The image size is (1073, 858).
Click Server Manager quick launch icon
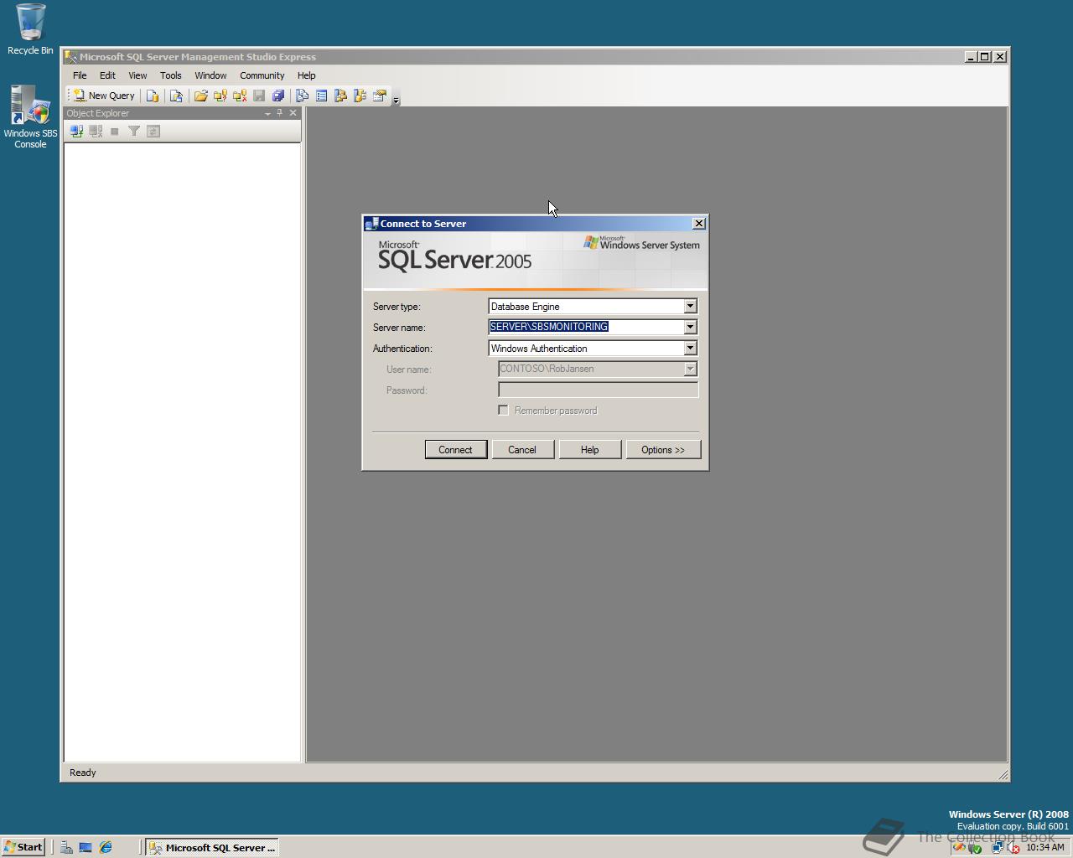pyautogui.click(x=66, y=847)
